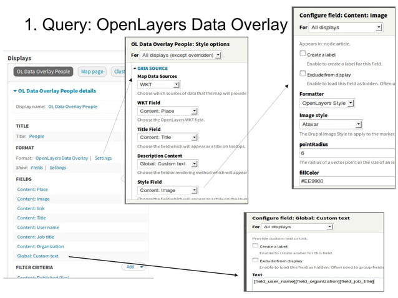This screenshot has height=298, width=398.
Task: Enable Create a label in Custom text dialog
Action: point(255,246)
